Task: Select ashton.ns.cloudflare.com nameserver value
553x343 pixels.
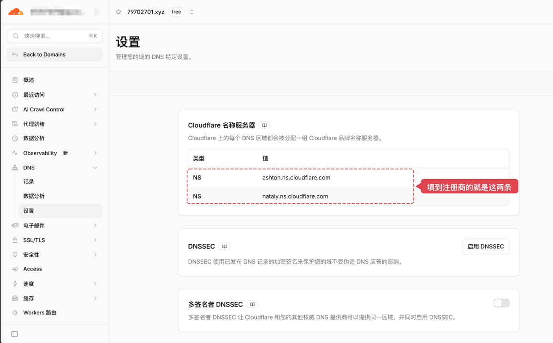Action: [x=296, y=177]
